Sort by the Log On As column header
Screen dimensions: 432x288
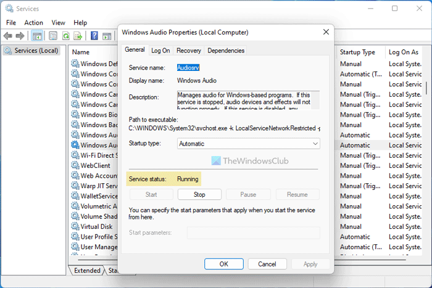pos(404,52)
